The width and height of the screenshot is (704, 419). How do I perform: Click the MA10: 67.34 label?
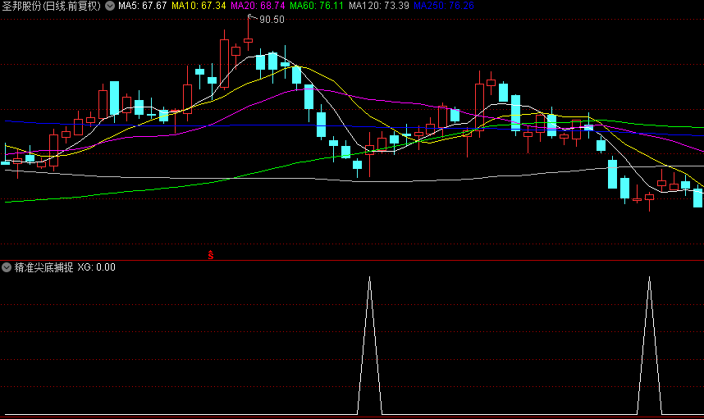(199, 6)
